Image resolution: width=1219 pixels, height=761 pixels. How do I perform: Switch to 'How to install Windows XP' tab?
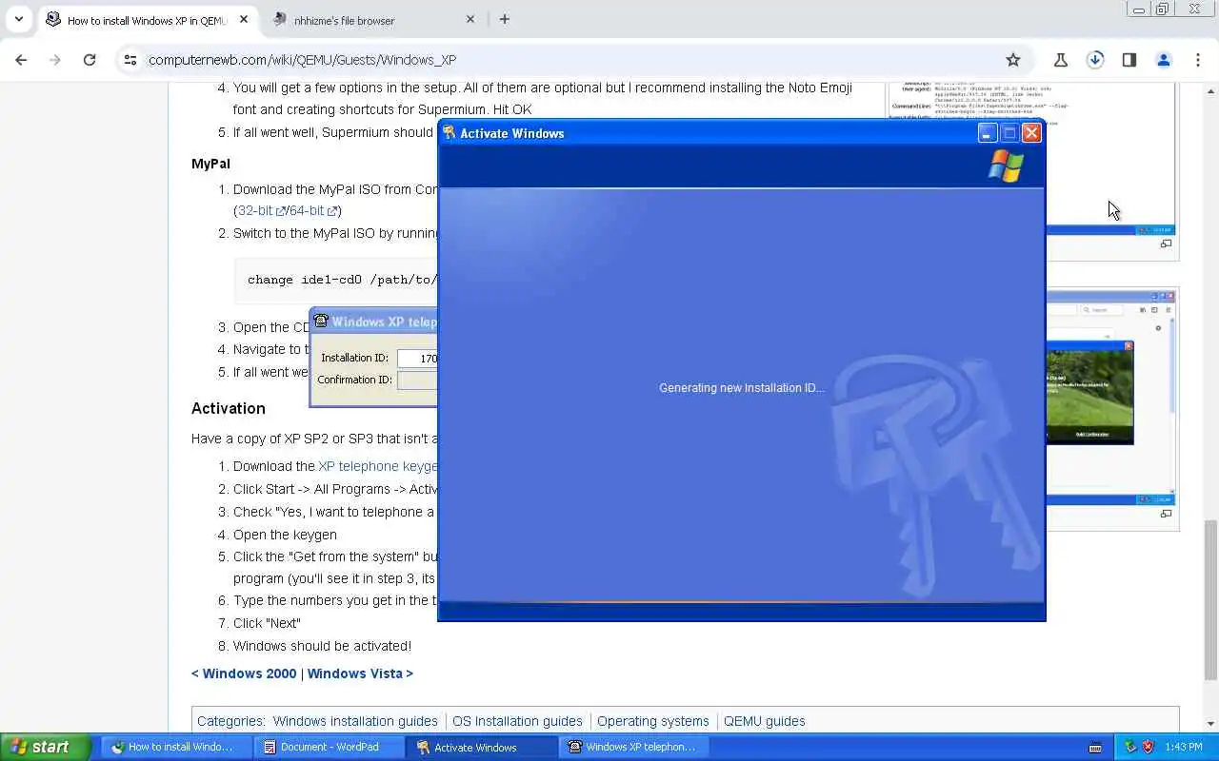(146, 20)
